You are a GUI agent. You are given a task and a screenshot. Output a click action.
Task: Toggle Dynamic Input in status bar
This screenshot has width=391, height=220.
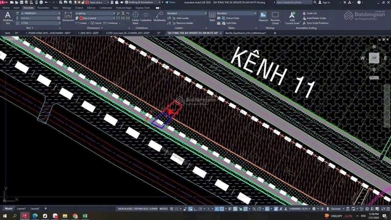(190, 209)
